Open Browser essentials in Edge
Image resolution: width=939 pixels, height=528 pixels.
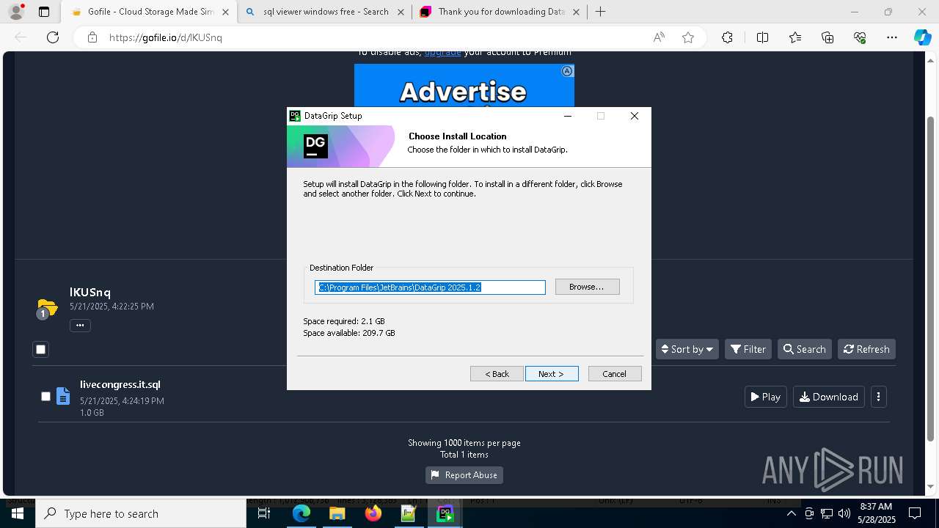click(860, 37)
